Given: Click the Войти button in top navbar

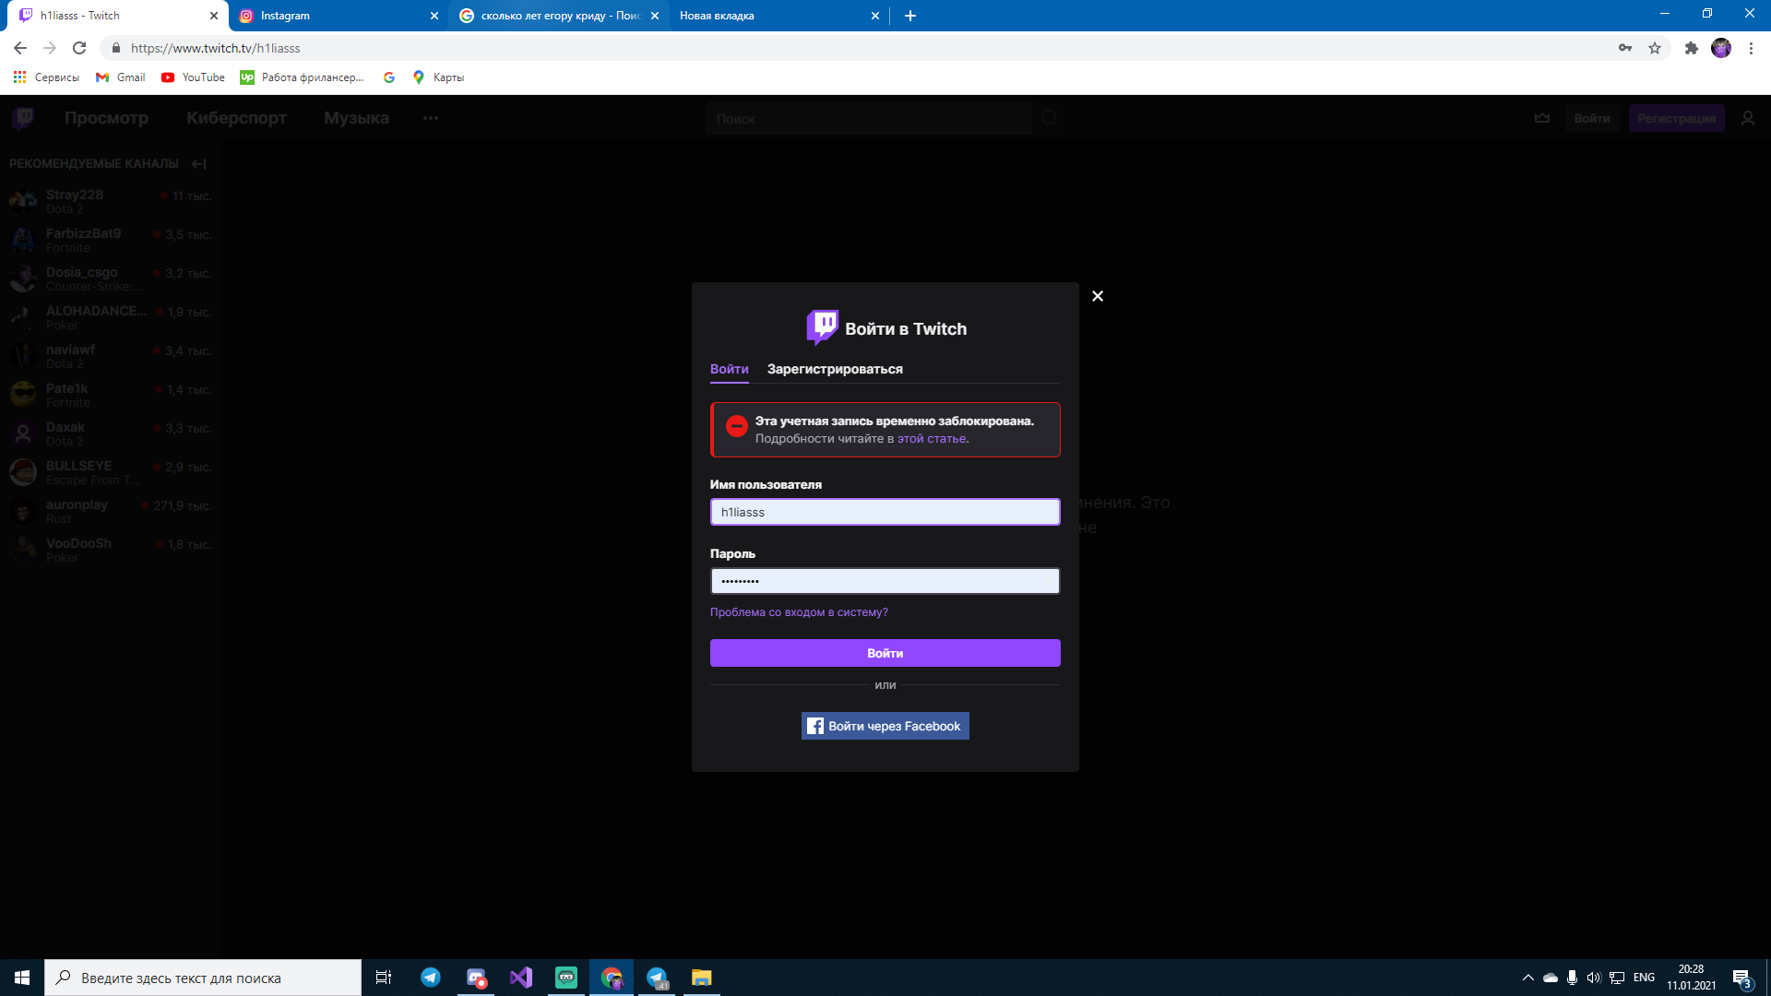Looking at the screenshot, I should coord(1592,118).
